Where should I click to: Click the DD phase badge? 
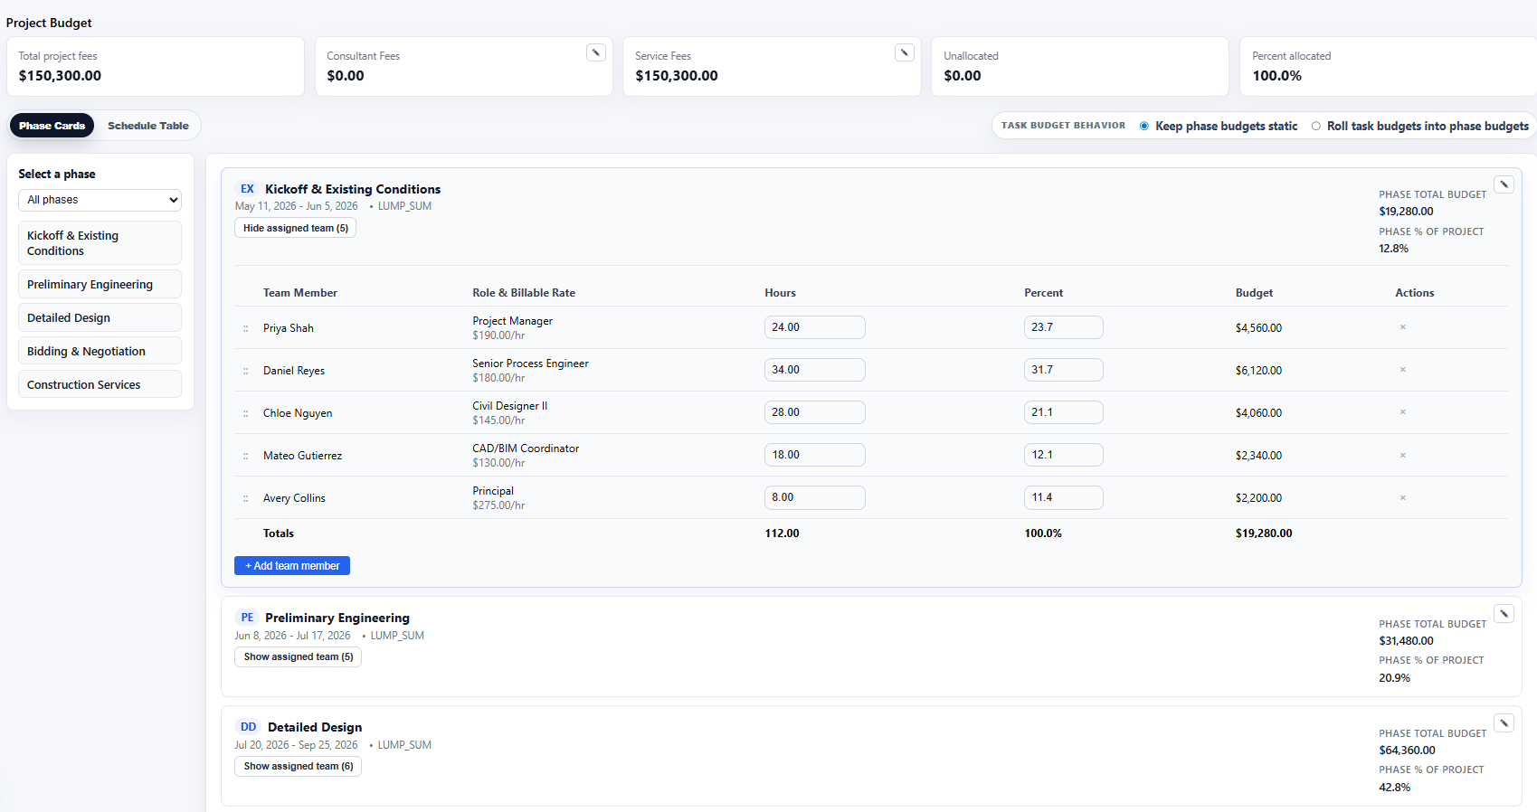coord(248,727)
